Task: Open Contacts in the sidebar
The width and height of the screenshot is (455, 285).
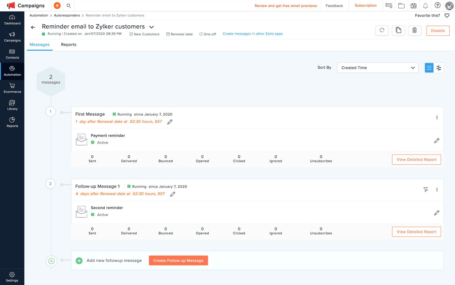Action: click(x=12, y=54)
